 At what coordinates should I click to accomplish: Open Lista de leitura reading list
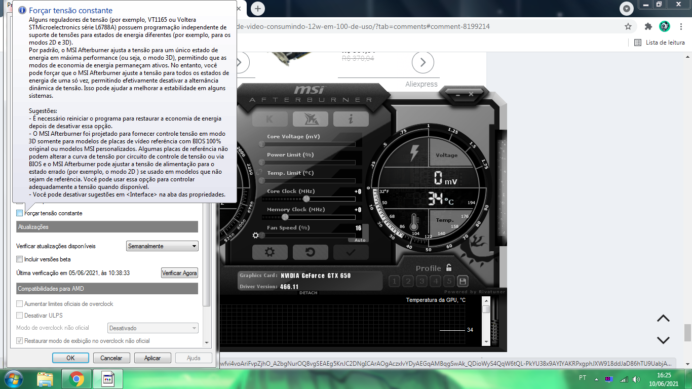click(x=660, y=43)
